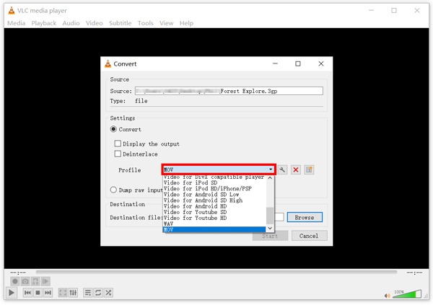
Task: Open extended settings equalizer icon
Action: point(73,293)
